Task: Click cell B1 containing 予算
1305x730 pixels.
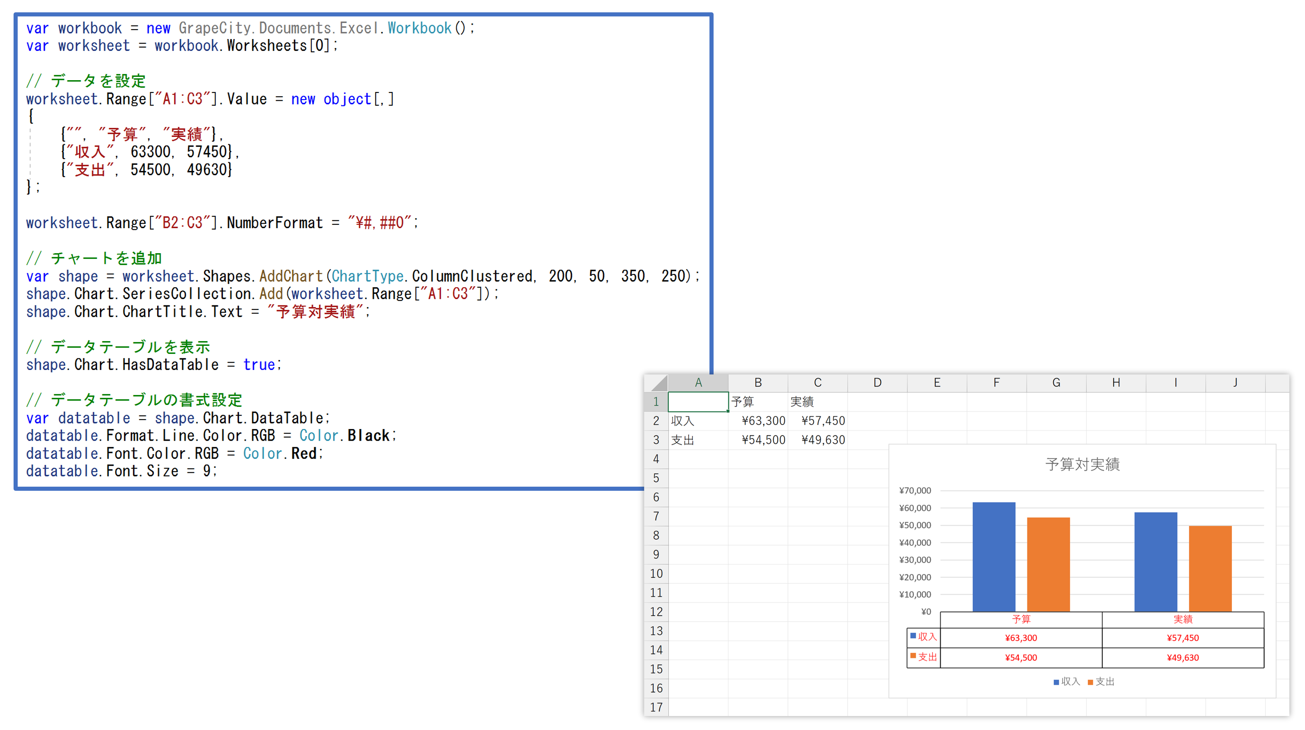Action: coord(758,402)
